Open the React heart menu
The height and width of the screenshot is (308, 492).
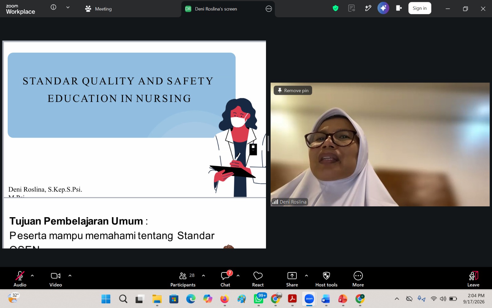(258, 279)
